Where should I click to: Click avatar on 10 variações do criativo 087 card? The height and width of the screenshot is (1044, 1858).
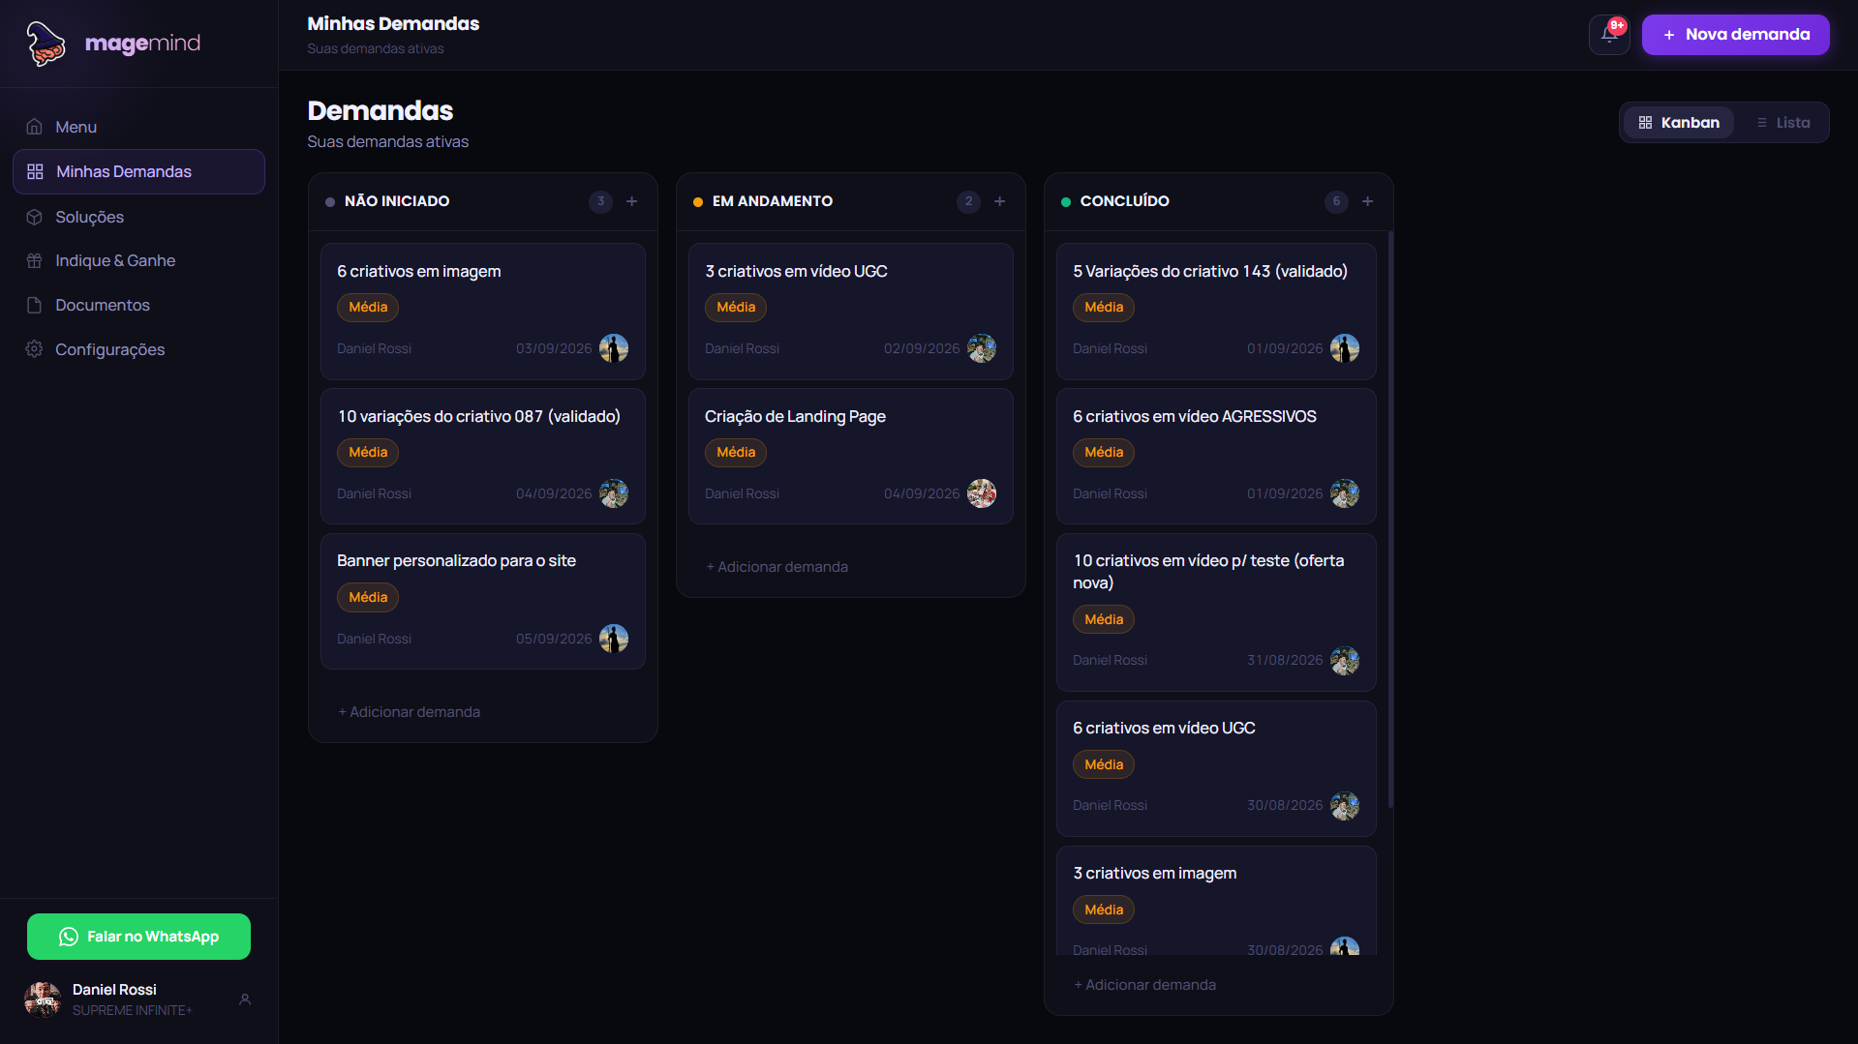tap(614, 493)
